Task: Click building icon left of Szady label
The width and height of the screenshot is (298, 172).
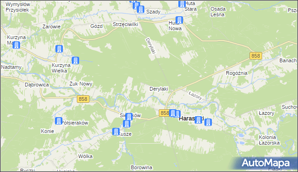Action: click(141, 9)
